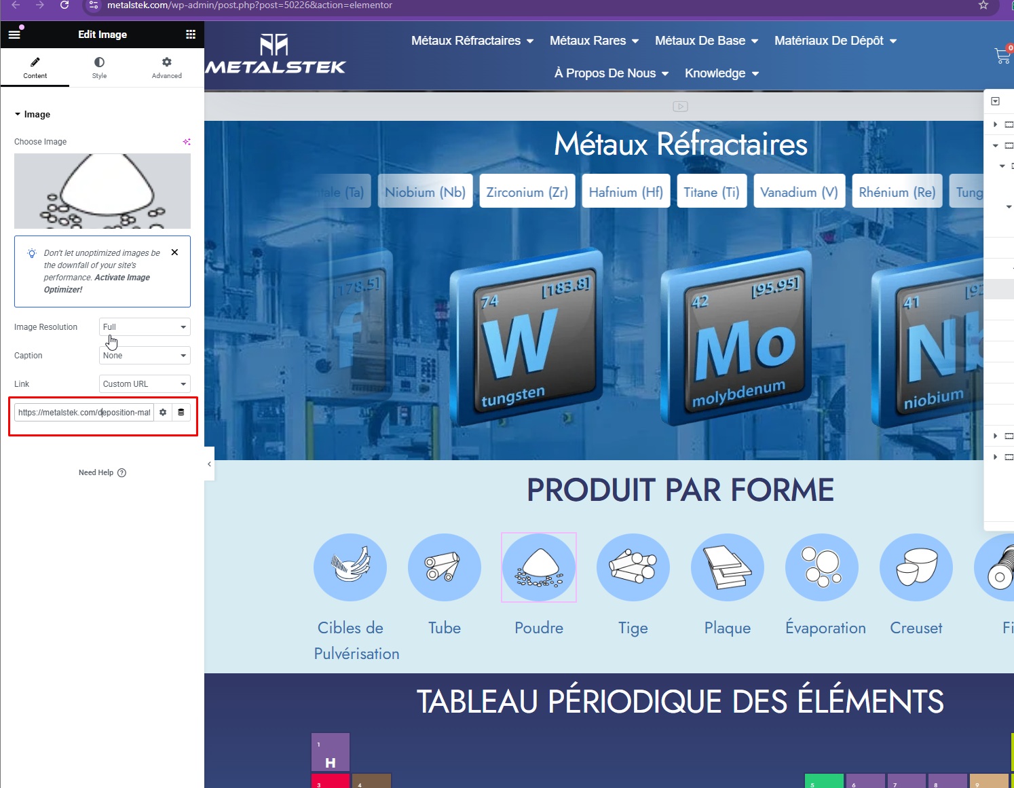
Task: Click the Plaque text label
Action: point(728,628)
